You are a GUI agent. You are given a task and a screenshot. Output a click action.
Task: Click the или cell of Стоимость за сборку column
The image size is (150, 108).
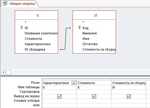(129, 105)
